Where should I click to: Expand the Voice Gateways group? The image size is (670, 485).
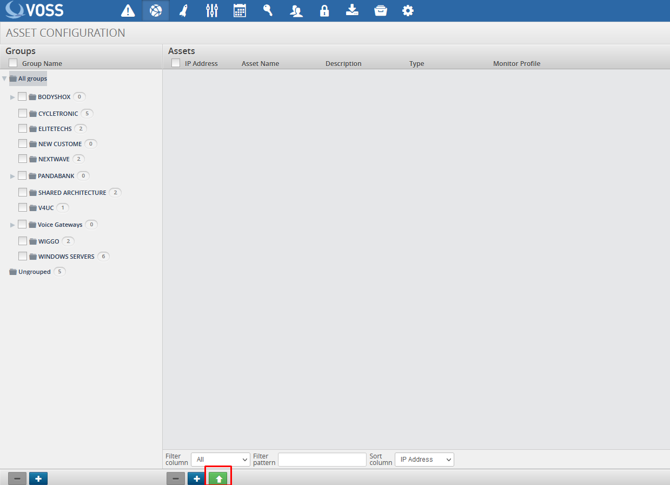coord(12,225)
